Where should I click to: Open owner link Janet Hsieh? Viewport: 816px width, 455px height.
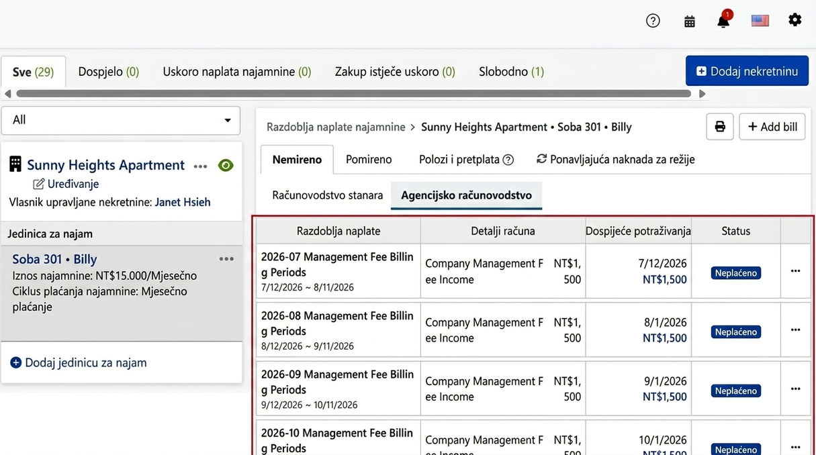pos(183,202)
